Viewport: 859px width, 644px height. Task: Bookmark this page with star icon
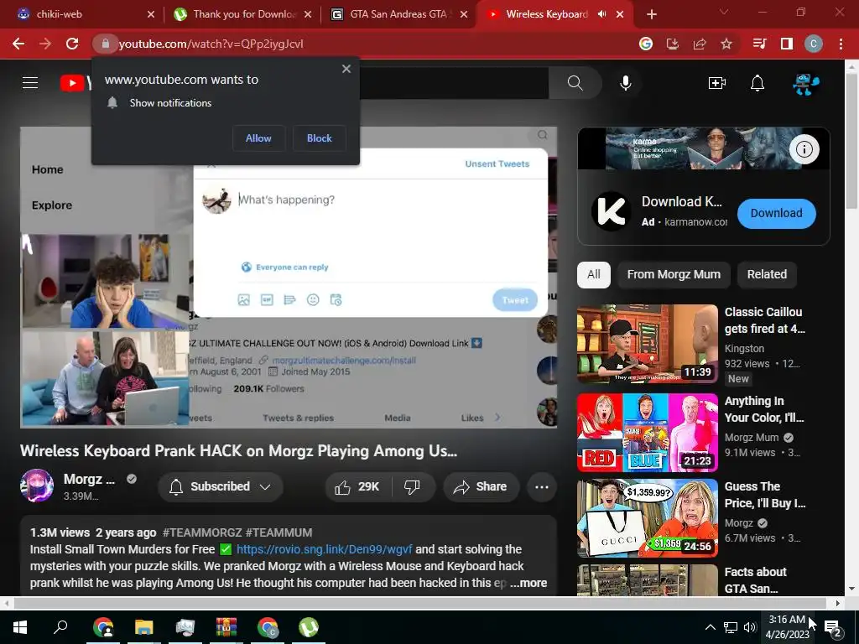pyautogui.click(x=726, y=44)
